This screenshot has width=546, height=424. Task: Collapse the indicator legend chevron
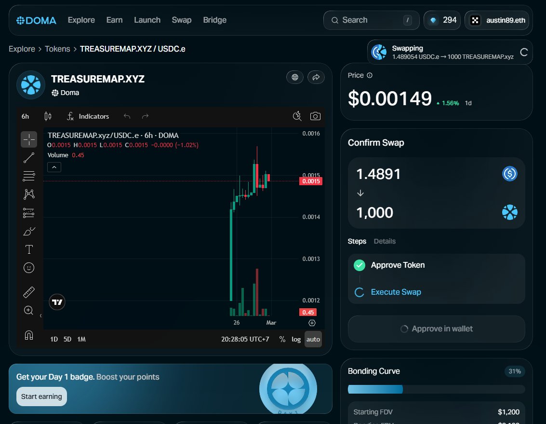coord(54,167)
